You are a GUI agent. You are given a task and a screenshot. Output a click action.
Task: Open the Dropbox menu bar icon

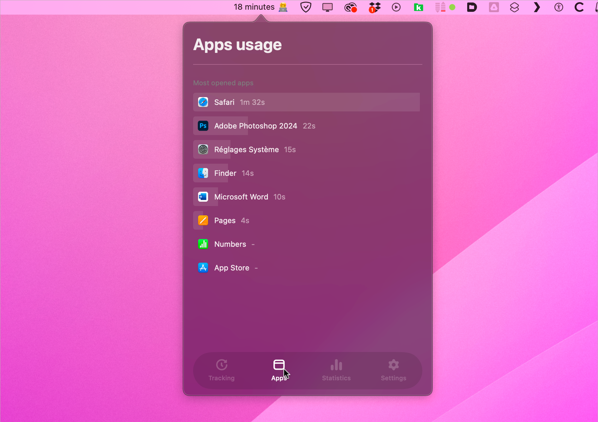coord(375,7)
